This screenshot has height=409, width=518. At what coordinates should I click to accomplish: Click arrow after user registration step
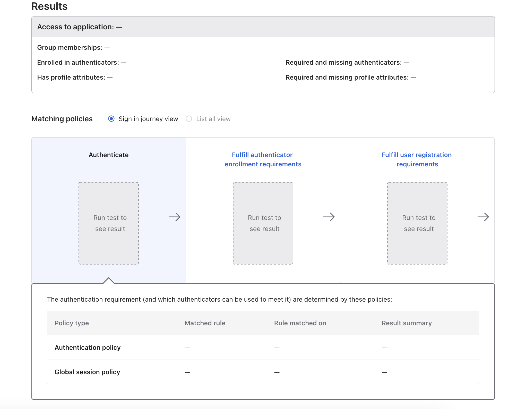tap(483, 217)
